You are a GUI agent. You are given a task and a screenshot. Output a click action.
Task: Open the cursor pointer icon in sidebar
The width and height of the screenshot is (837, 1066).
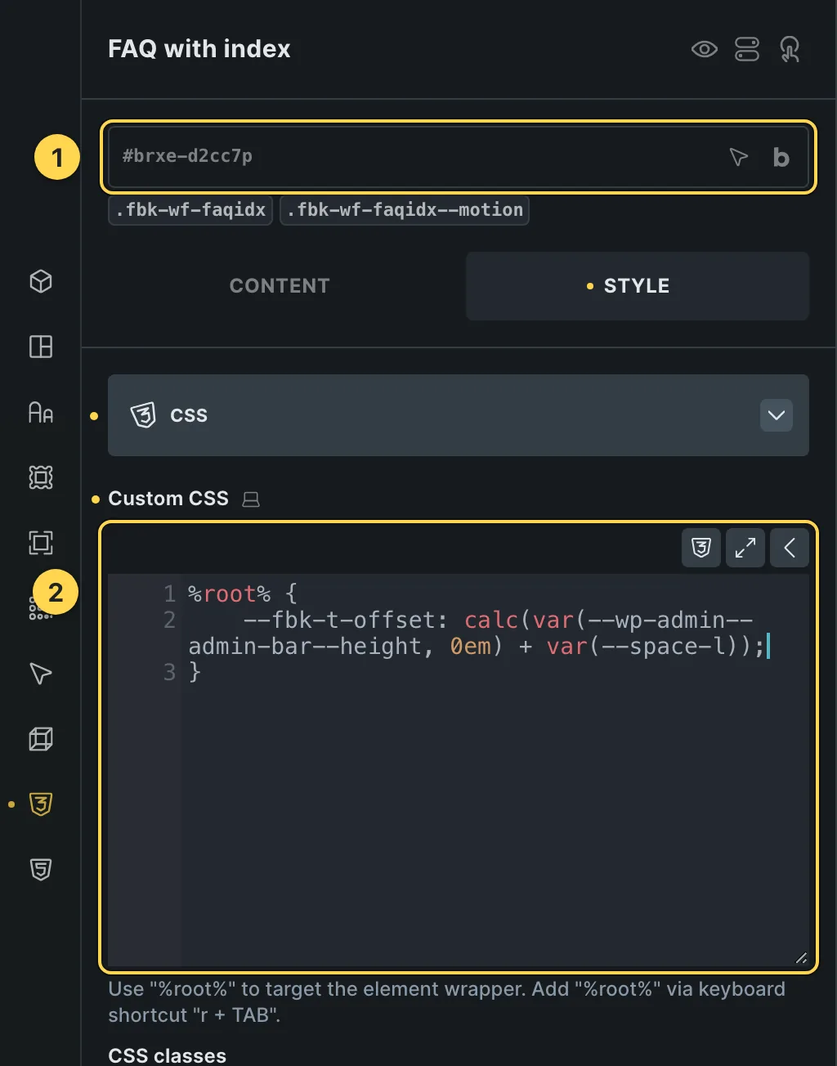pos(41,674)
